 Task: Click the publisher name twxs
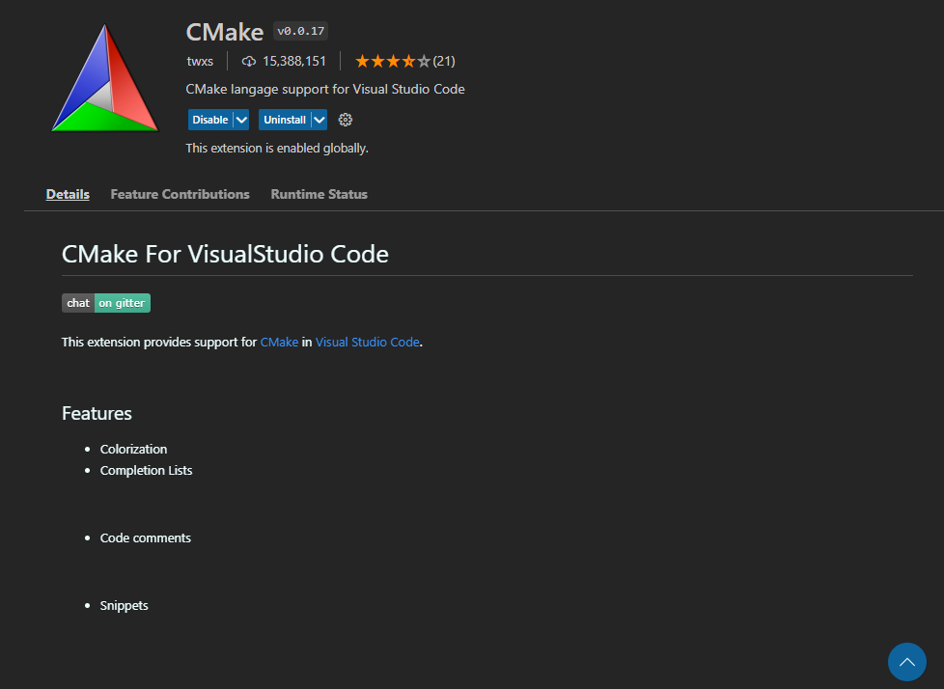[x=200, y=62]
